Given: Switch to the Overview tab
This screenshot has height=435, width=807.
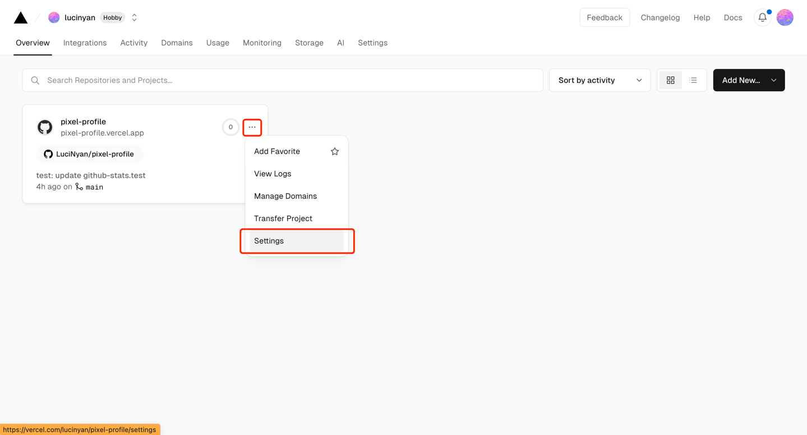Looking at the screenshot, I should pos(33,43).
